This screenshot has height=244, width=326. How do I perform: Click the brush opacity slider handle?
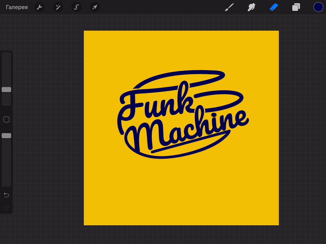pos(6,136)
